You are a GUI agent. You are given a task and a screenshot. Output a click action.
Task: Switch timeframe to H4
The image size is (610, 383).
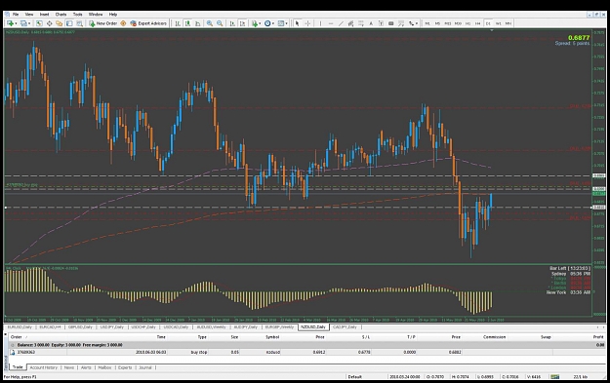(x=477, y=23)
